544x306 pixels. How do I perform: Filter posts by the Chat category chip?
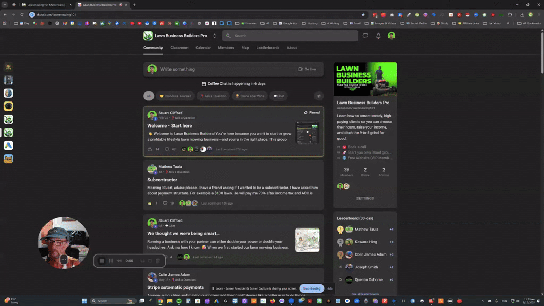point(278,96)
